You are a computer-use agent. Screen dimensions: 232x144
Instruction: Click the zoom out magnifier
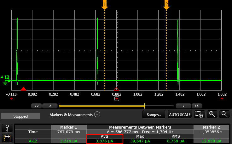tap(224, 114)
